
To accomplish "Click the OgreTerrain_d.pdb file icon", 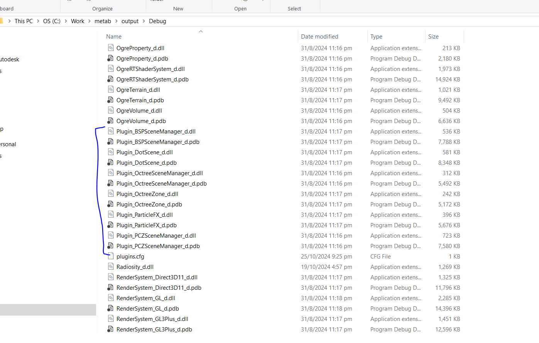I will 110,100.
